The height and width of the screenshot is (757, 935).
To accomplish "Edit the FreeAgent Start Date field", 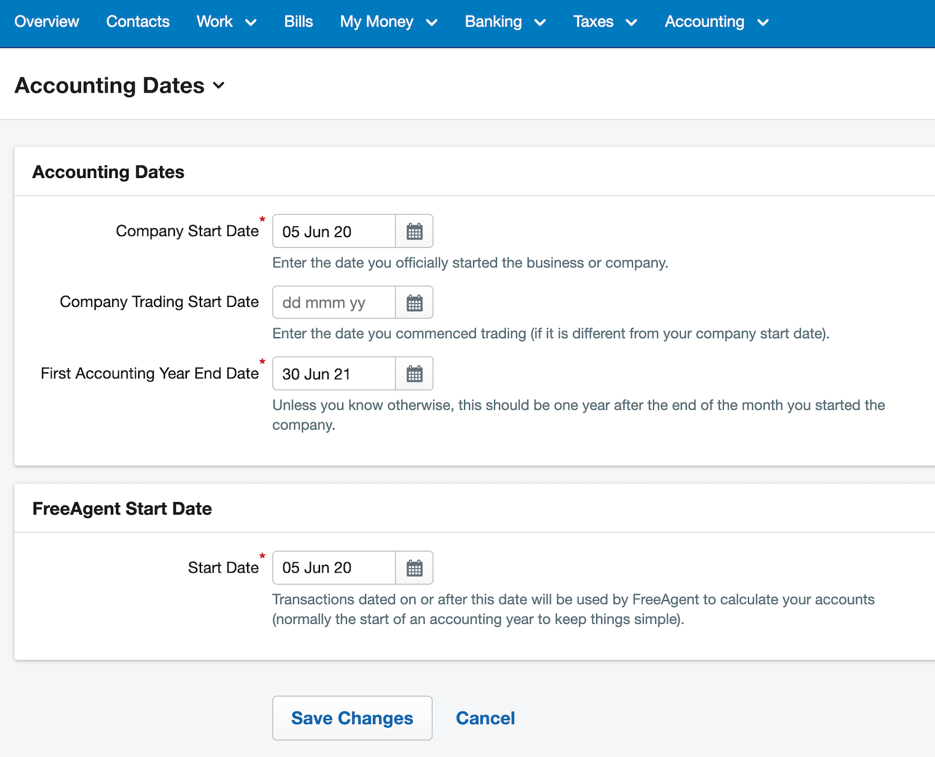I will [x=334, y=568].
